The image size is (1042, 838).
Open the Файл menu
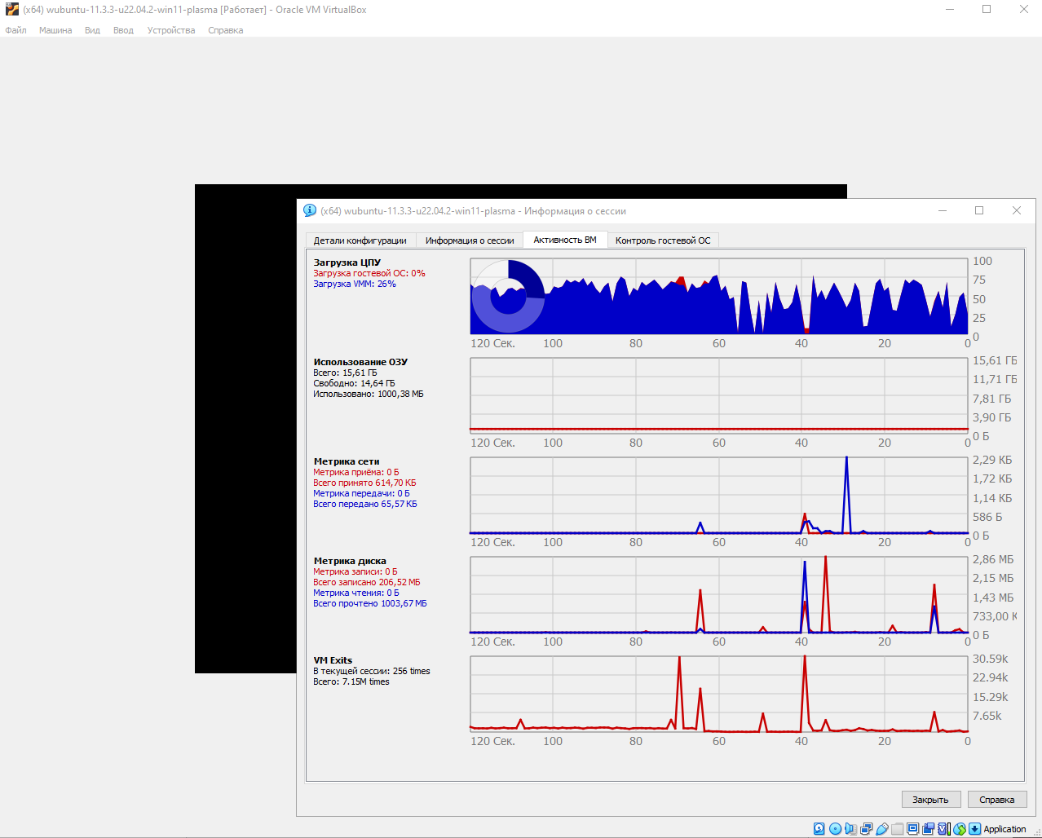(x=15, y=30)
